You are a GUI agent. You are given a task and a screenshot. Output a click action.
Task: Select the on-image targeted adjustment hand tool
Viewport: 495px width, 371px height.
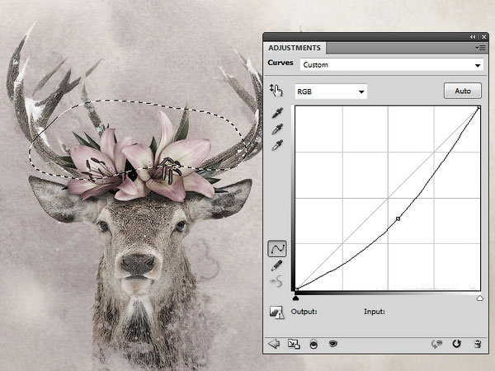pyautogui.click(x=276, y=91)
